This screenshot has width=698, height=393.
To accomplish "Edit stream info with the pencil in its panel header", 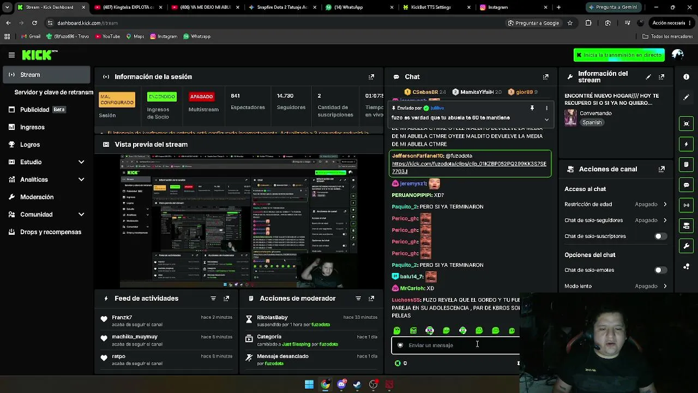I will tap(648, 77).
